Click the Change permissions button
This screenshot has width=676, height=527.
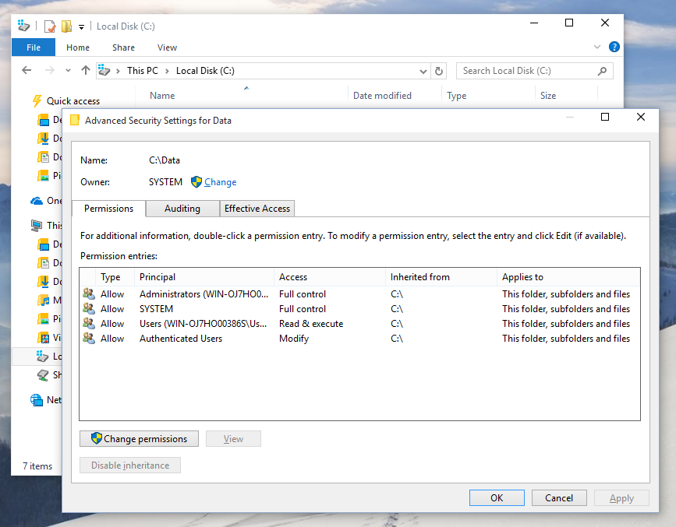coord(139,438)
